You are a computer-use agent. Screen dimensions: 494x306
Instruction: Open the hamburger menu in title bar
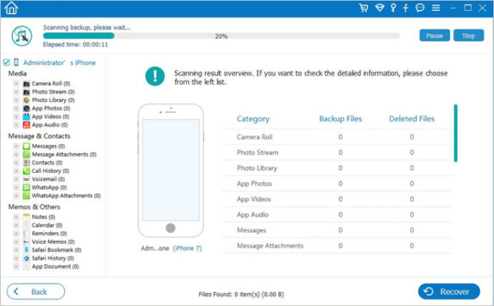436,9
